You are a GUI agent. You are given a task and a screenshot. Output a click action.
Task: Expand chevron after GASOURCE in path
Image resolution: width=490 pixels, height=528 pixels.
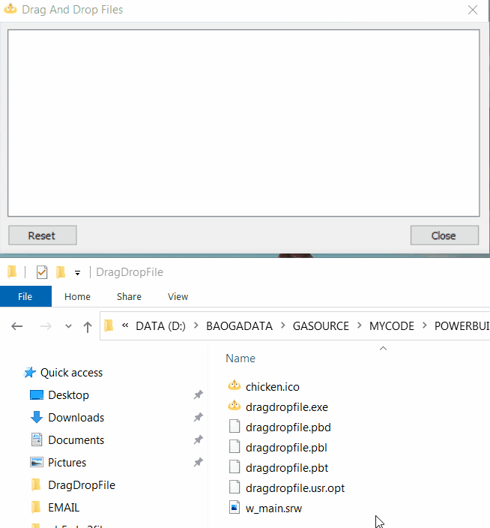pos(359,325)
